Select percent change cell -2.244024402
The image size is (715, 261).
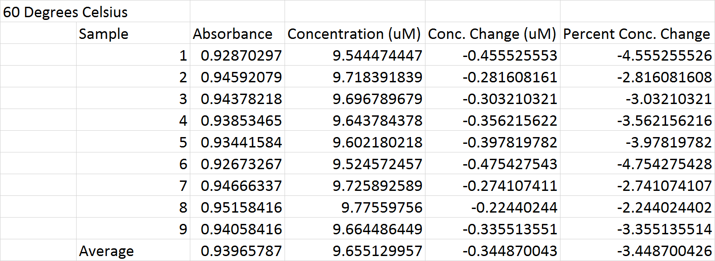(664, 208)
